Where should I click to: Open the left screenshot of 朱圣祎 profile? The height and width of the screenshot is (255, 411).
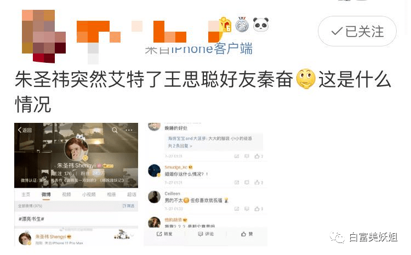[76, 185]
